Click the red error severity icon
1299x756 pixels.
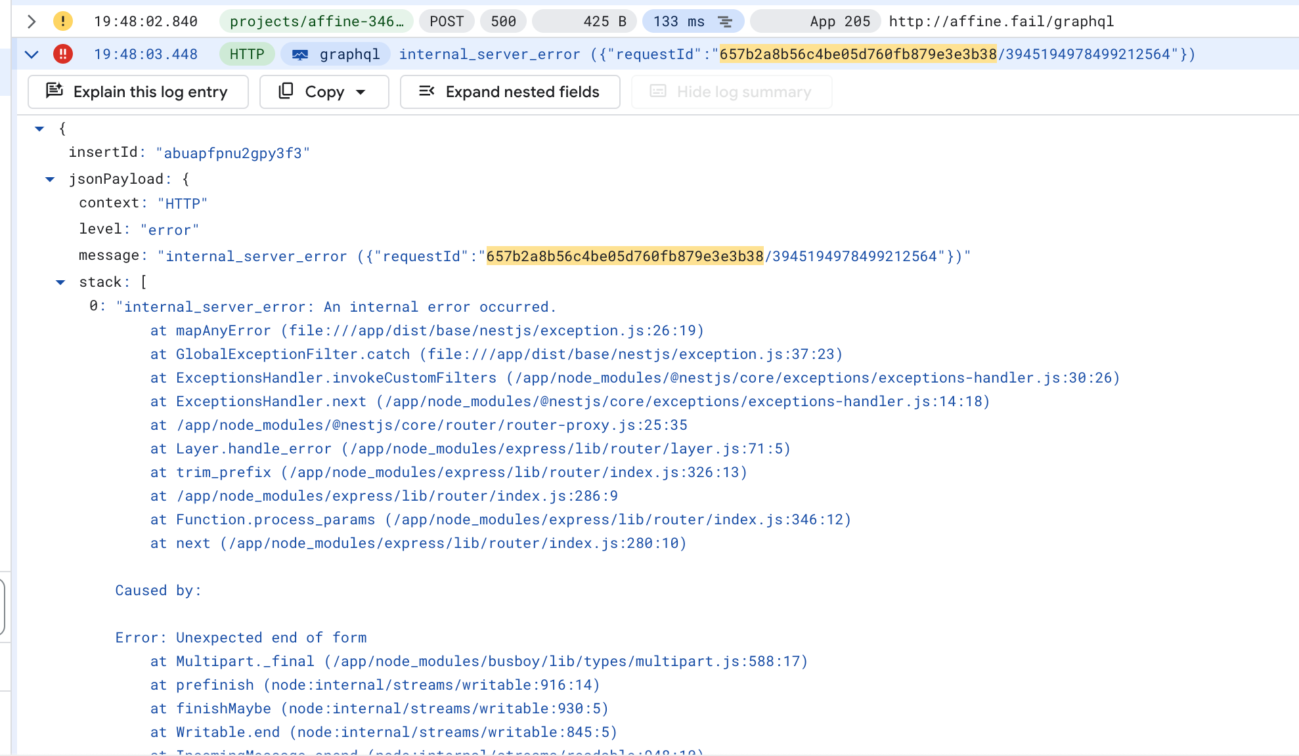62,54
